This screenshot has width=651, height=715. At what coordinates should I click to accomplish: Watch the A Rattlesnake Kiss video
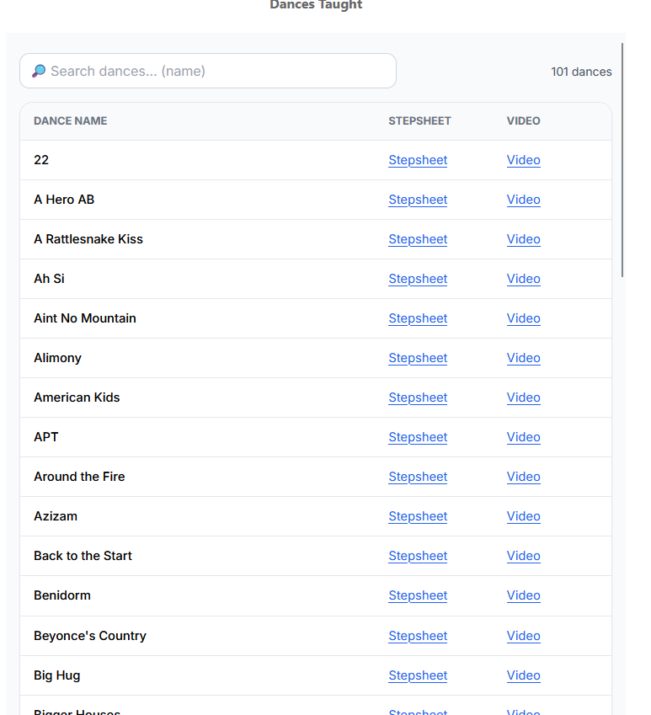pos(523,239)
